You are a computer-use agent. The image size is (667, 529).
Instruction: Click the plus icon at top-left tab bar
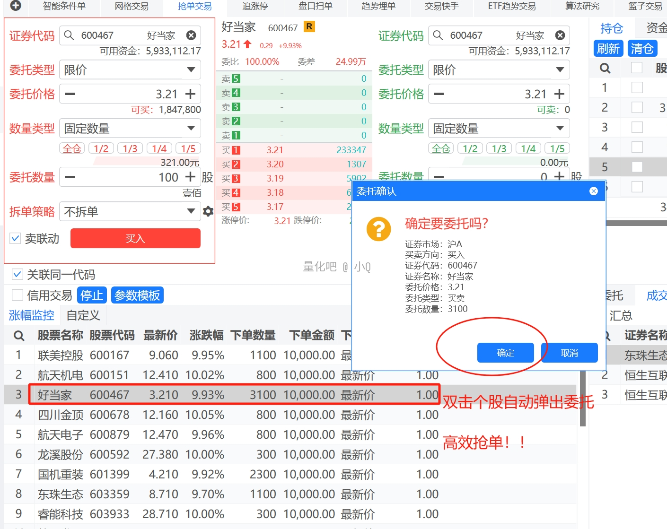tap(16, 6)
